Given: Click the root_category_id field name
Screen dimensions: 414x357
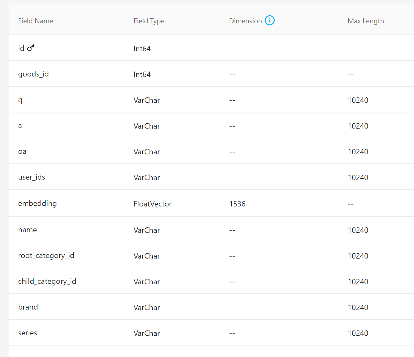Looking at the screenshot, I should point(46,255).
